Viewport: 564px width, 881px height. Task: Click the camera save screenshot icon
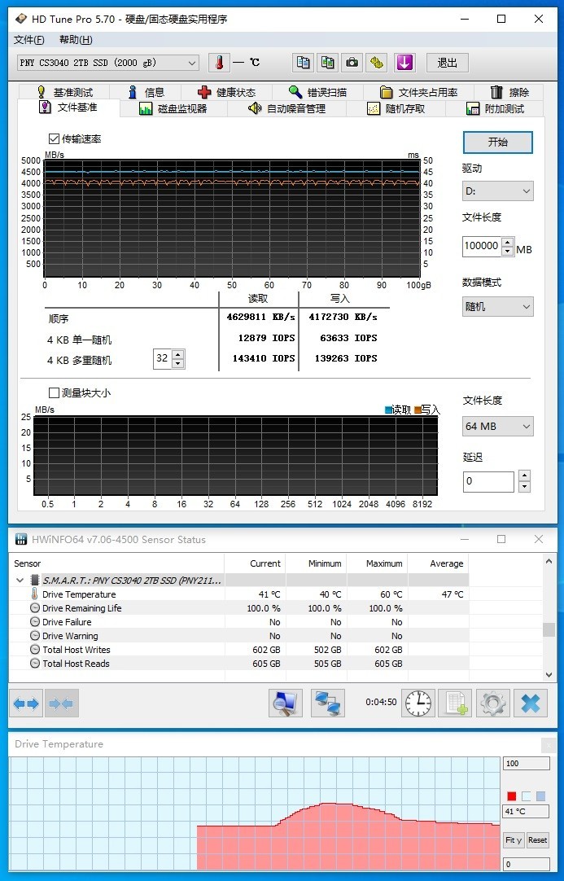(352, 63)
